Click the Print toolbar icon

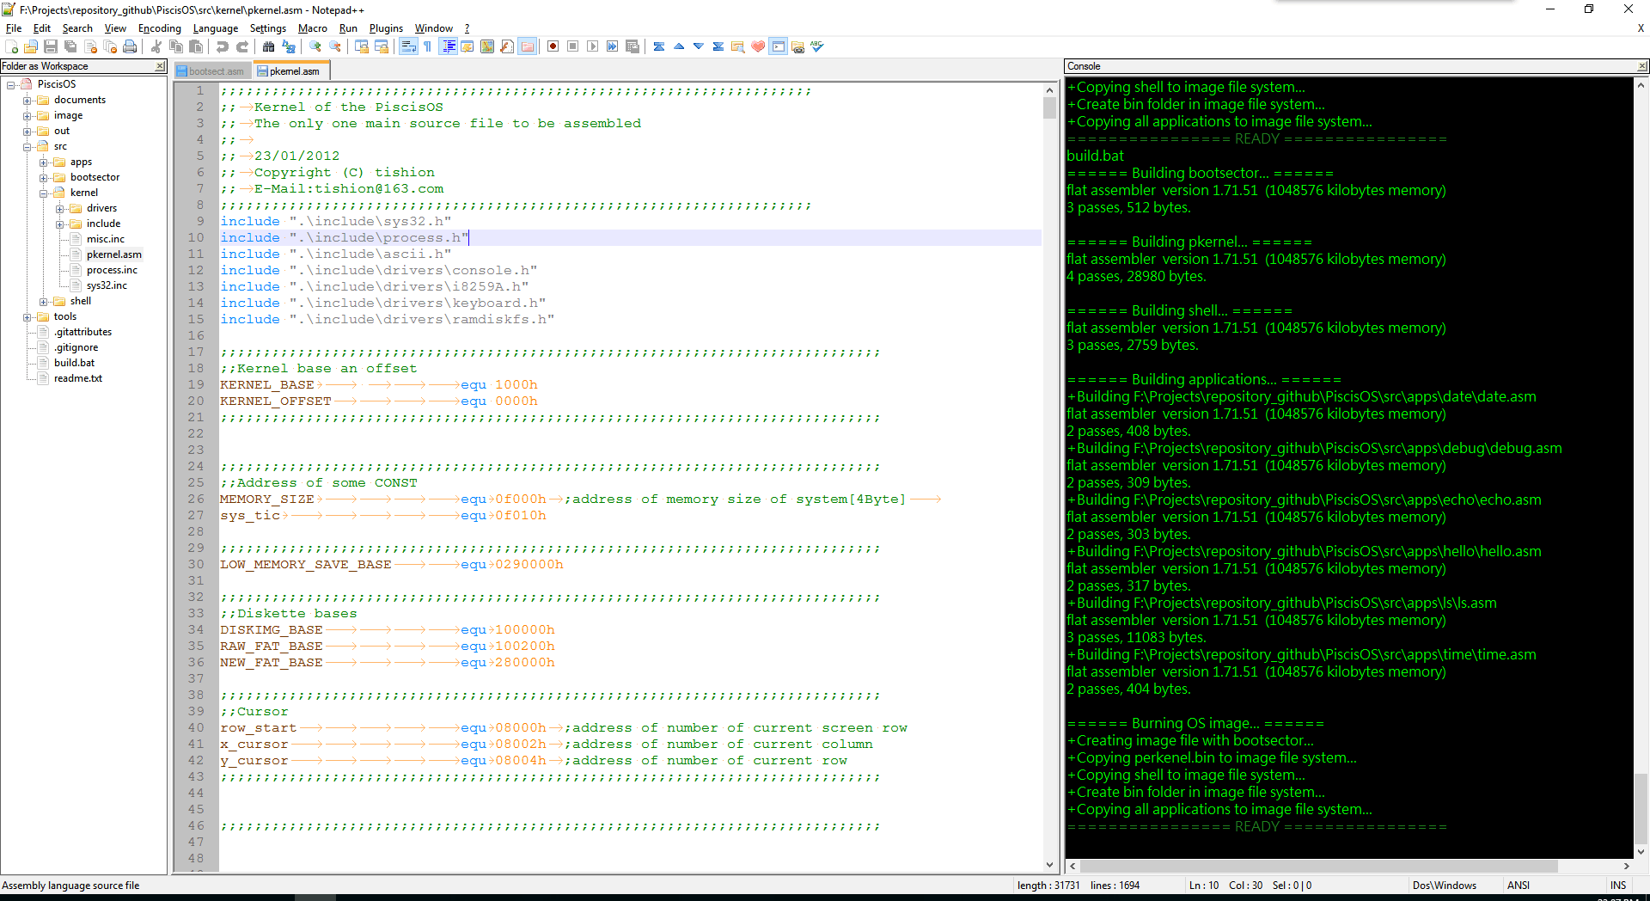tap(130, 46)
